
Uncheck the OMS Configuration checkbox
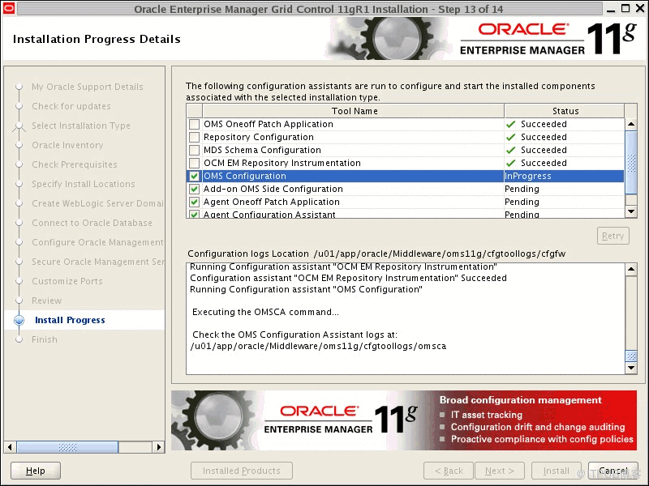point(194,176)
